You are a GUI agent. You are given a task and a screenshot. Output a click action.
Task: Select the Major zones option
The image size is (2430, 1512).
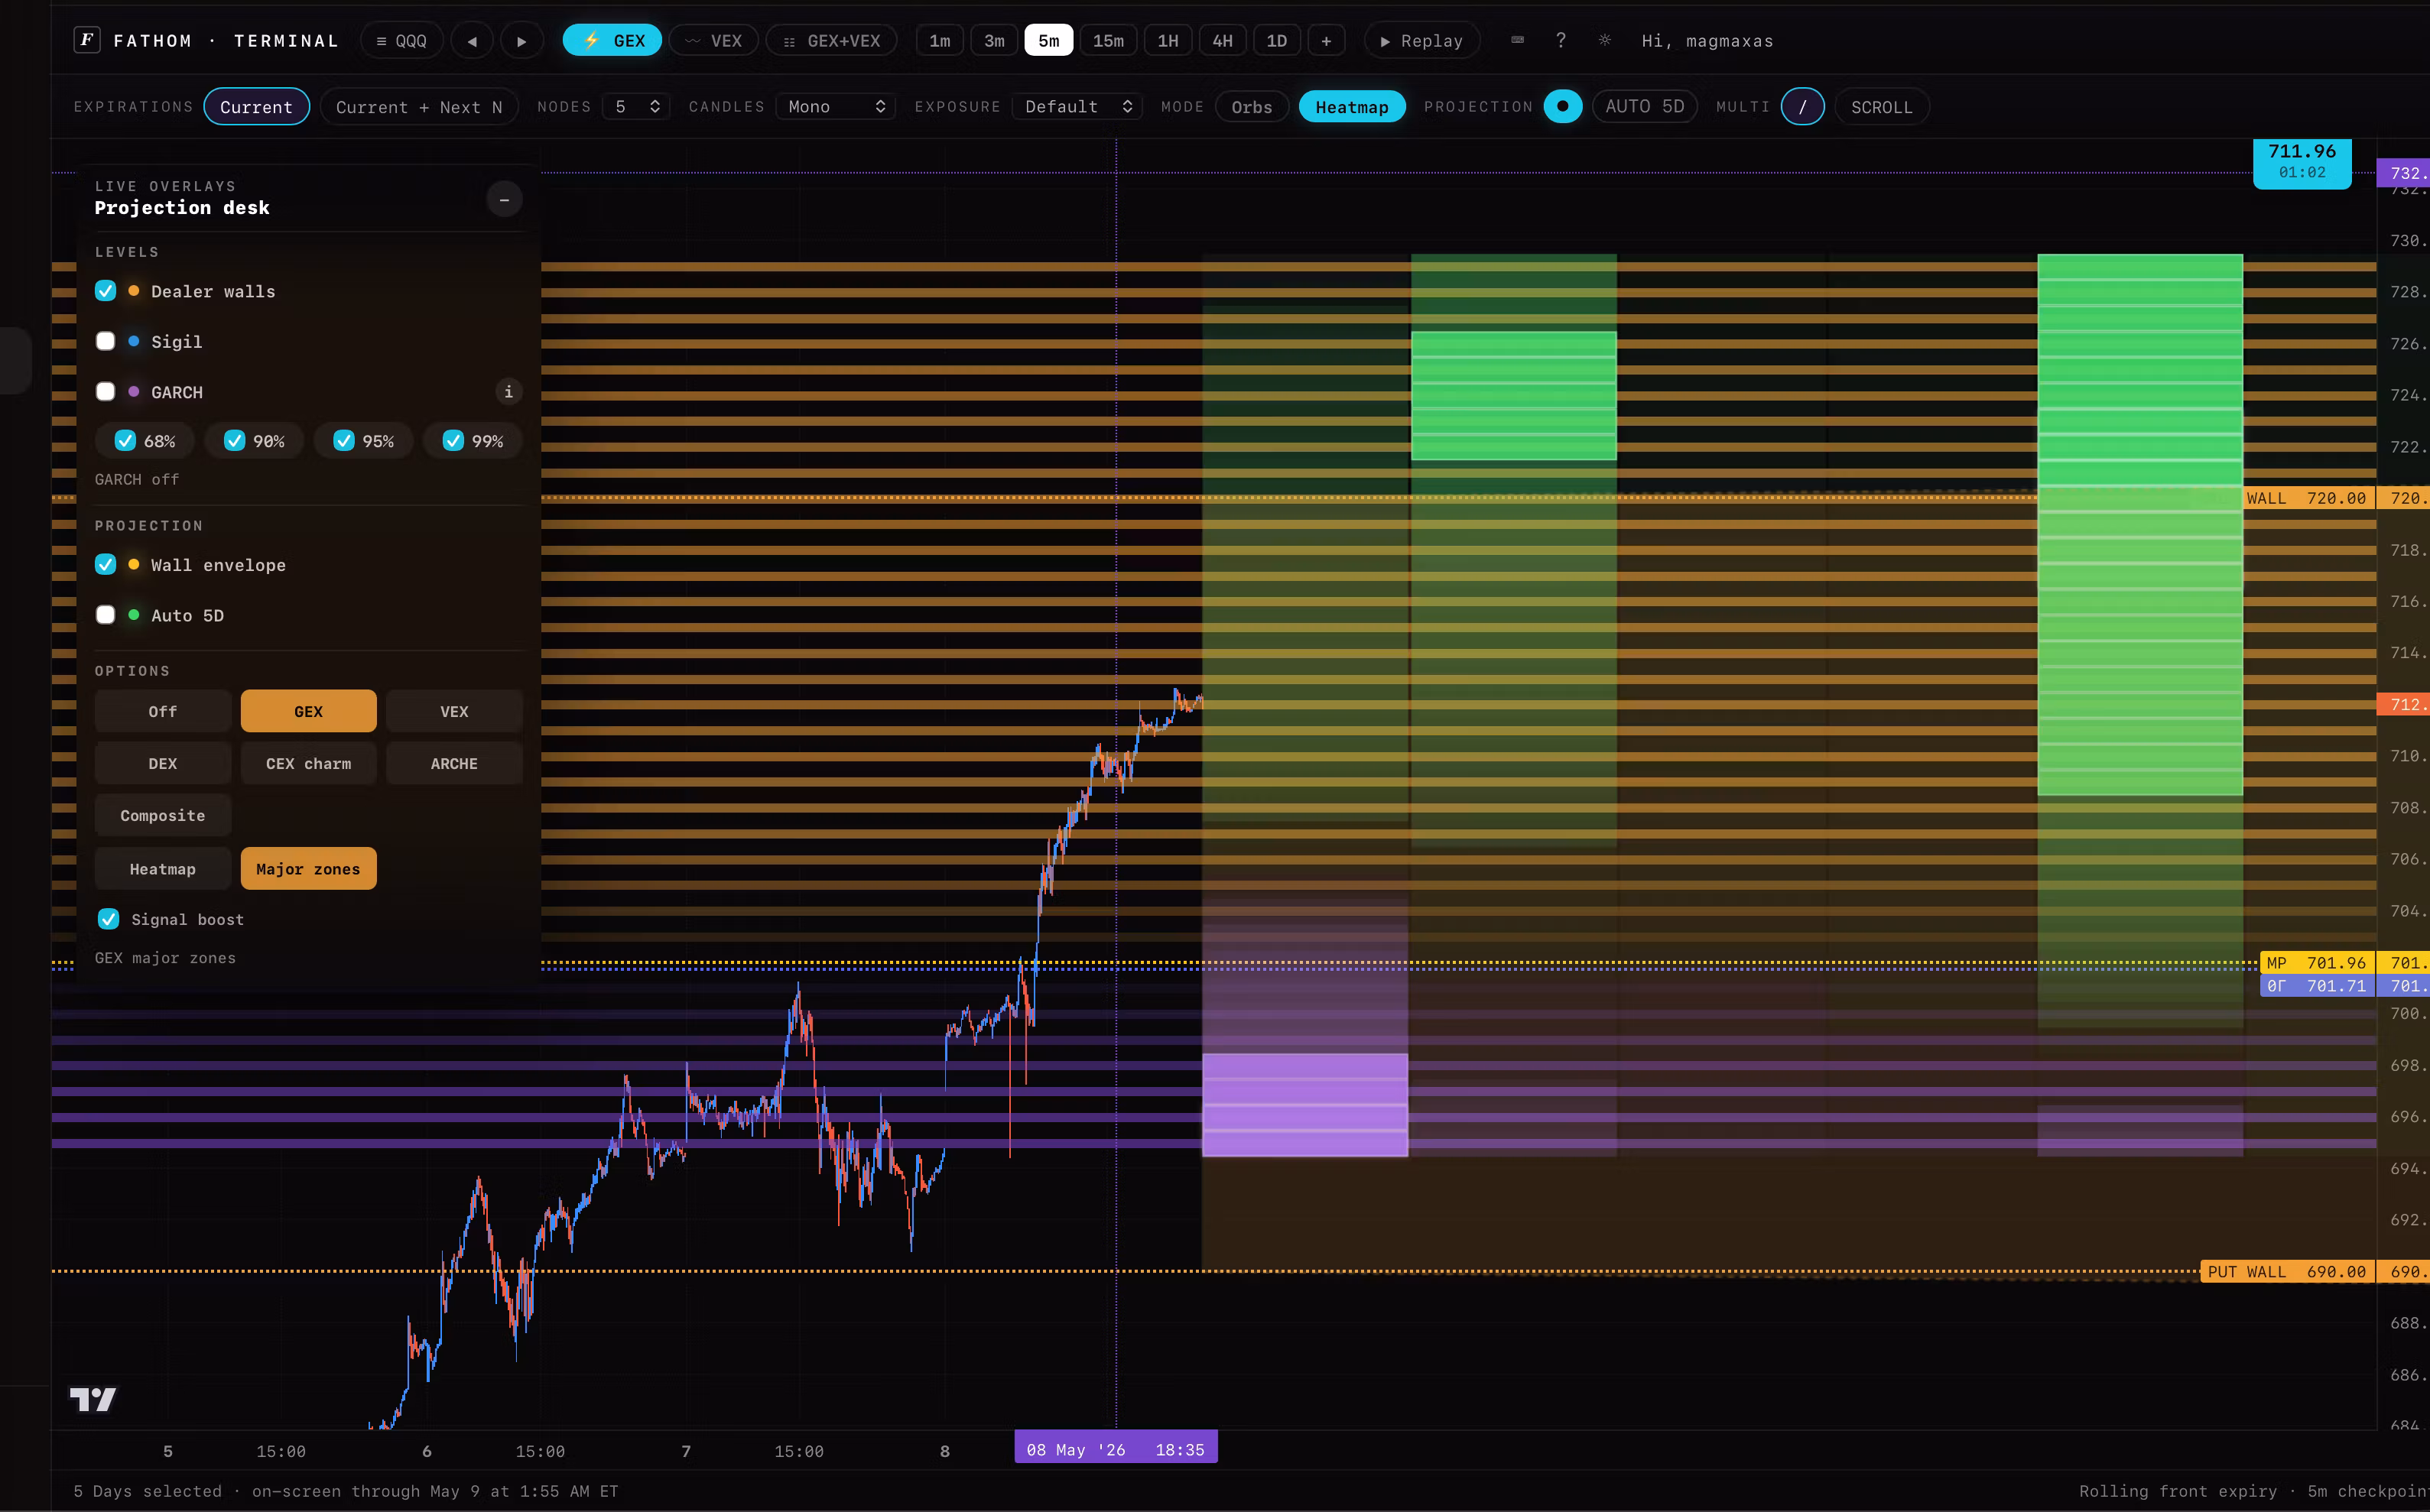click(x=309, y=869)
